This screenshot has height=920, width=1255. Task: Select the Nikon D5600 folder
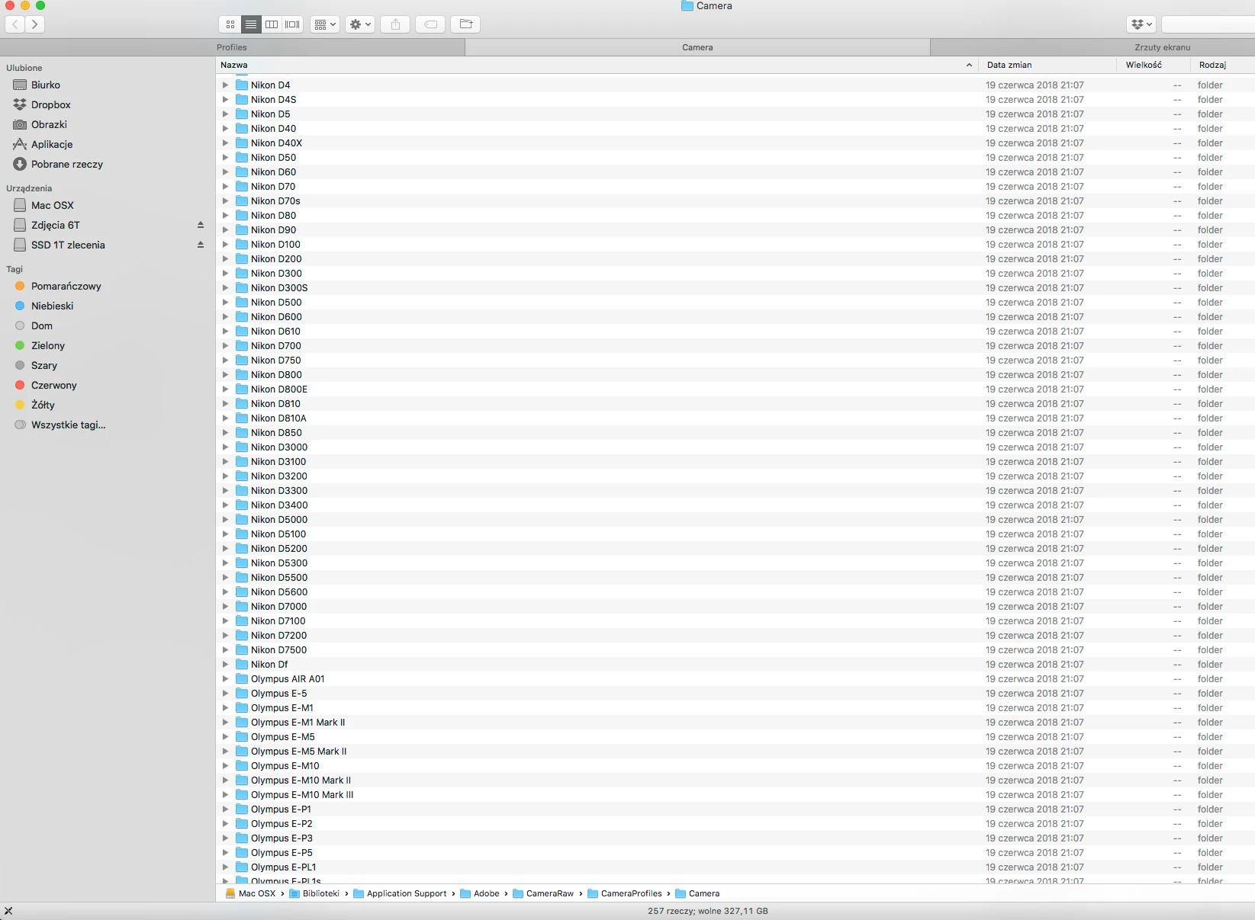click(x=735, y=591)
